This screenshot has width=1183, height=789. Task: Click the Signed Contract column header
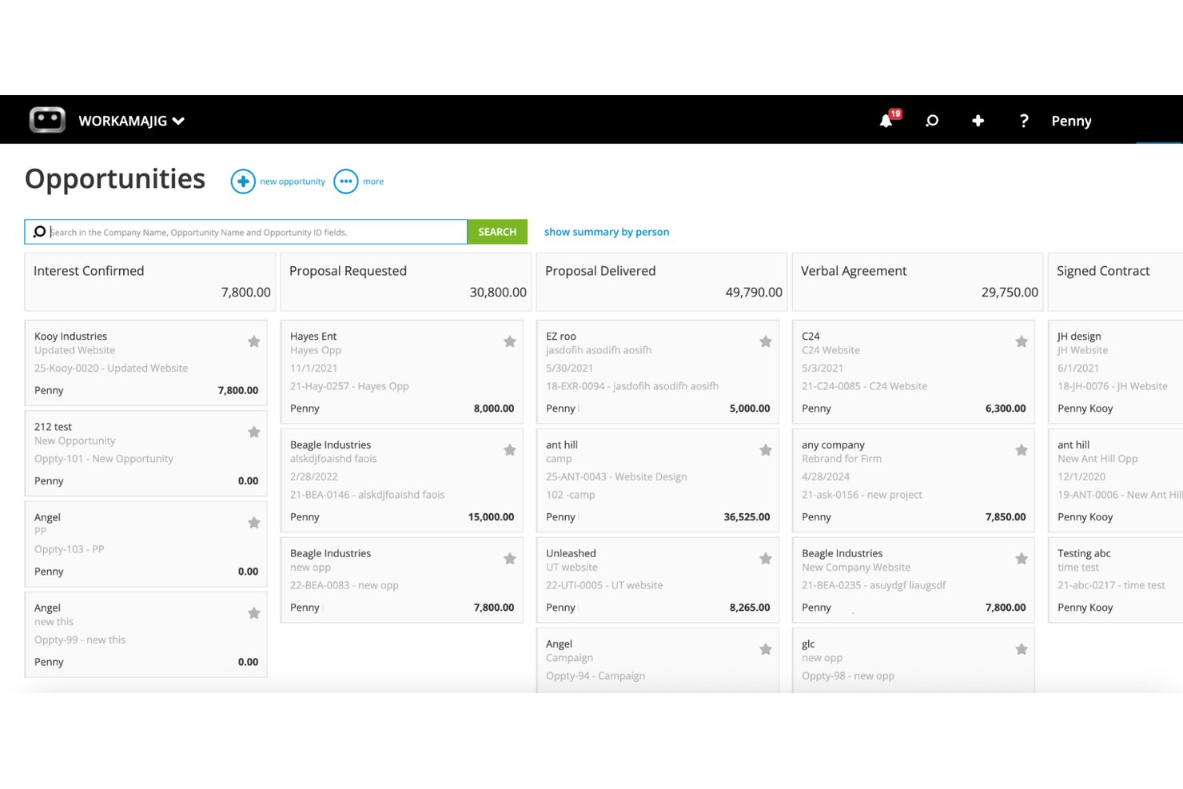click(1116, 282)
